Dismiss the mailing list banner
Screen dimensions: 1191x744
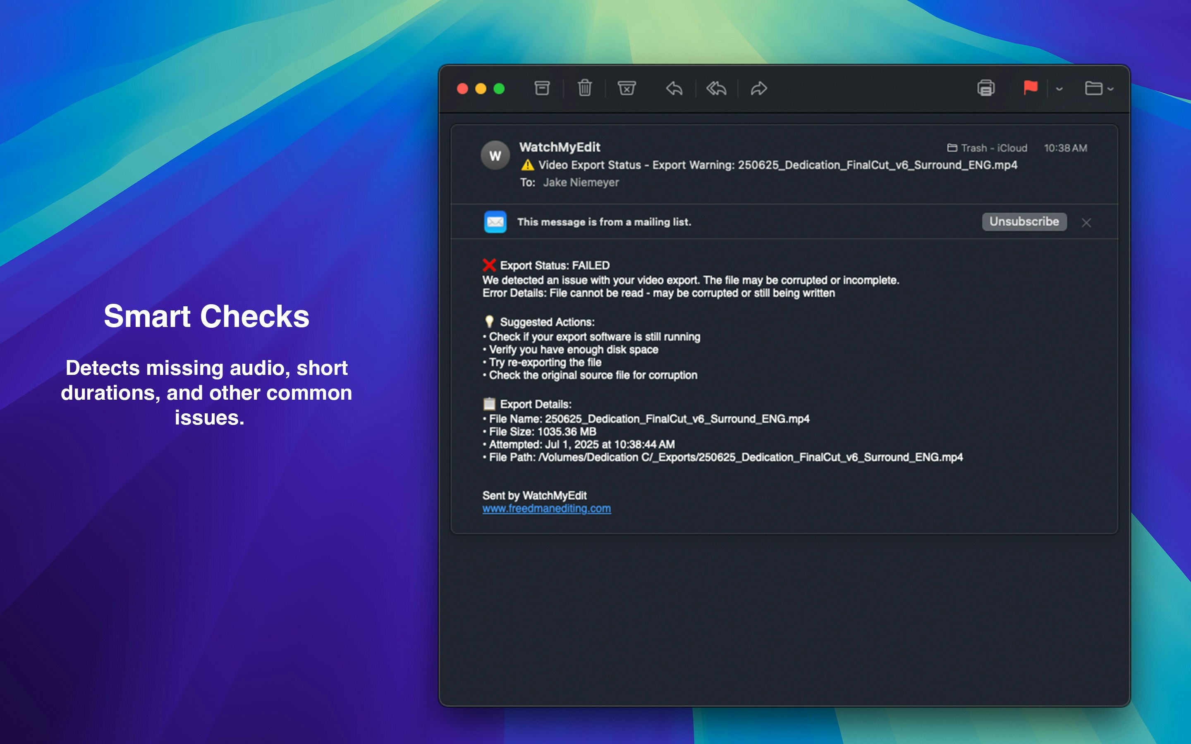[1086, 223]
